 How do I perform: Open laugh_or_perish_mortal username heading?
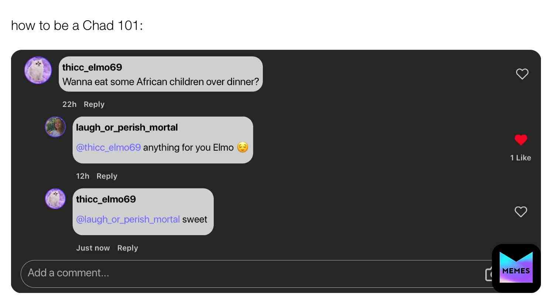tap(127, 128)
